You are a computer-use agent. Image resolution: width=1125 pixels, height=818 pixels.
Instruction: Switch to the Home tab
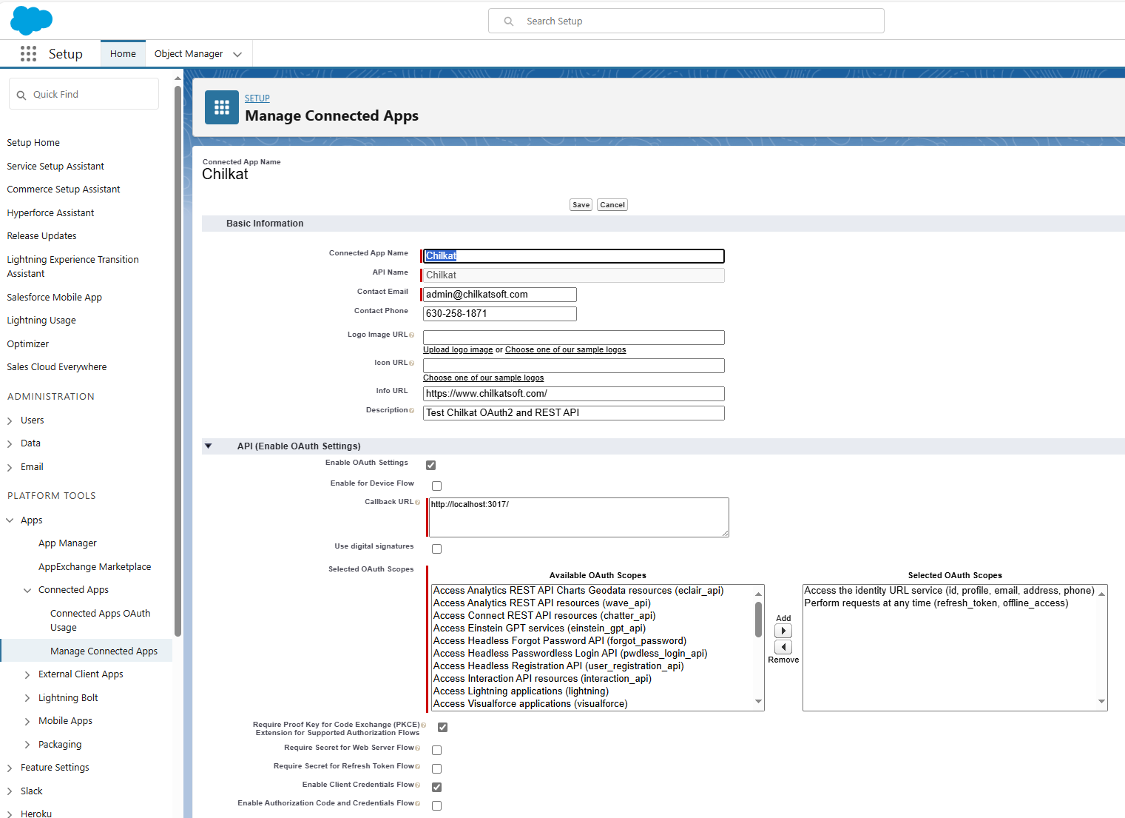click(x=123, y=54)
